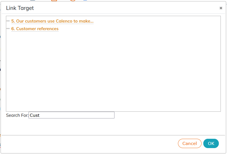Click empty space in the results list
The height and width of the screenshot is (154, 227).
(x=113, y=71)
